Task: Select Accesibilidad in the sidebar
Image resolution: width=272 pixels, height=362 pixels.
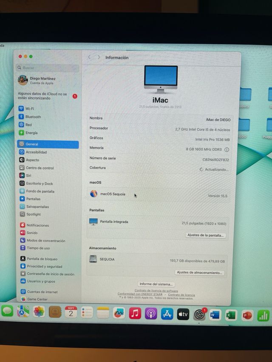Action: pos(36,152)
